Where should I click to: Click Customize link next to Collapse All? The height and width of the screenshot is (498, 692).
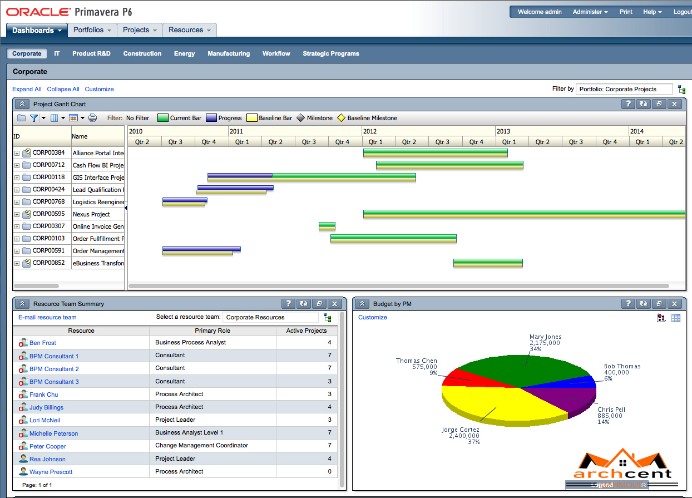click(100, 89)
